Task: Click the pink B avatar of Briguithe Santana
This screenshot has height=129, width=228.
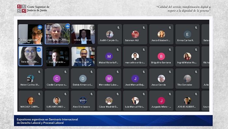Action: (x=161, y=56)
